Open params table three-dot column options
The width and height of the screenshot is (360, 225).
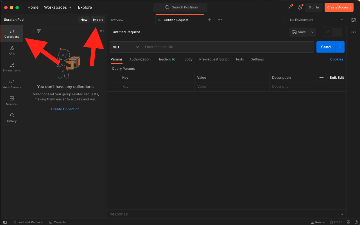tap(321, 78)
